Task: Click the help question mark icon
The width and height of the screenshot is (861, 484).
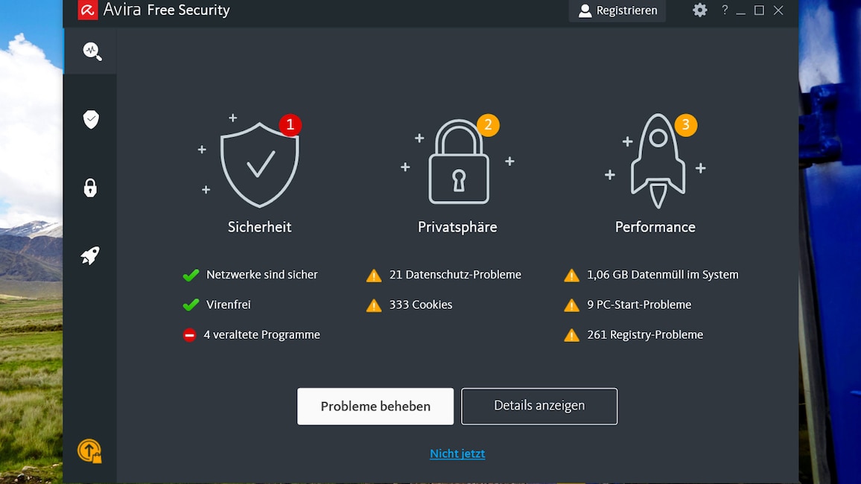Action: coord(724,10)
